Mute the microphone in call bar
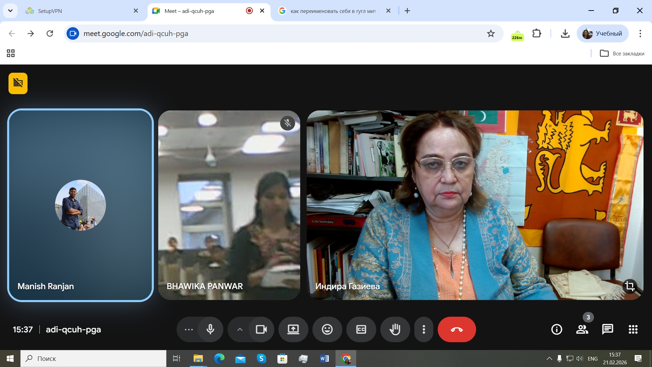 point(210,329)
